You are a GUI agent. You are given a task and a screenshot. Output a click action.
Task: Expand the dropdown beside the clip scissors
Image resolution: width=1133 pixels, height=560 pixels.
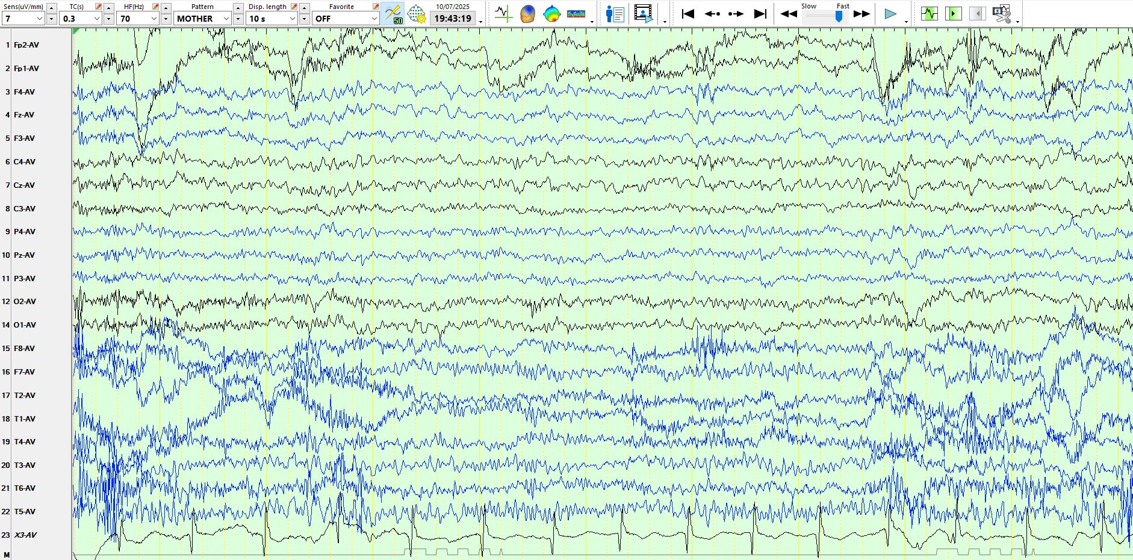pos(1017,22)
